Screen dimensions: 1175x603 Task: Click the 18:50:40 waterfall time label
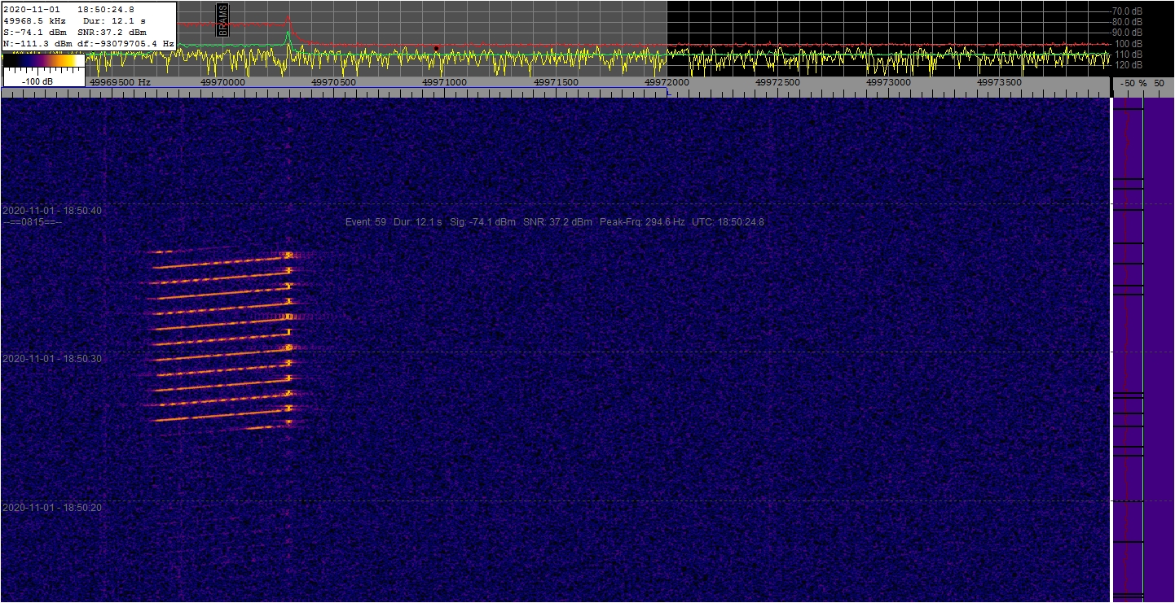[53, 211]
